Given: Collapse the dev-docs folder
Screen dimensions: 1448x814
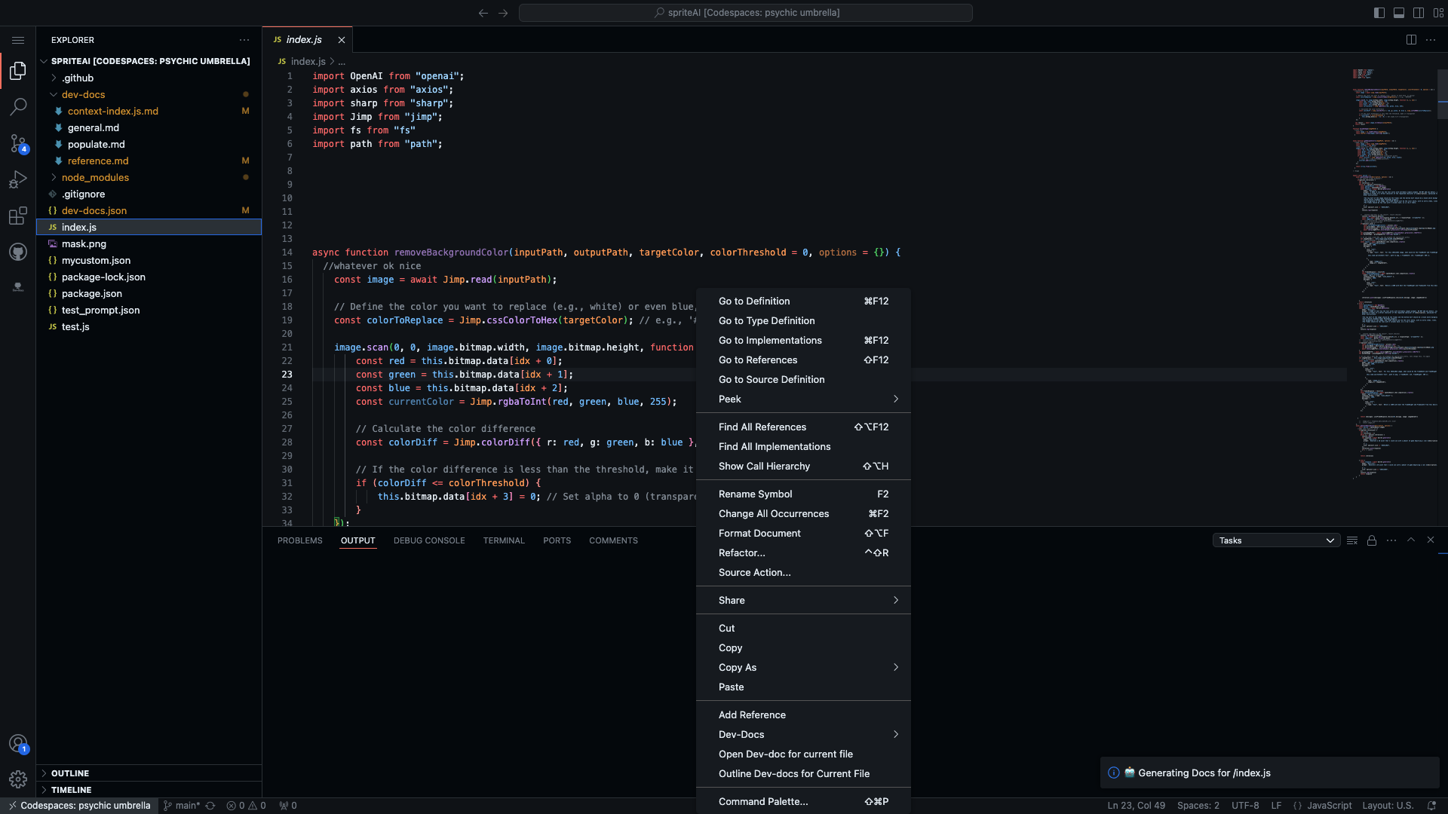Looking at the screenshot, I should [x=84, y=94].
